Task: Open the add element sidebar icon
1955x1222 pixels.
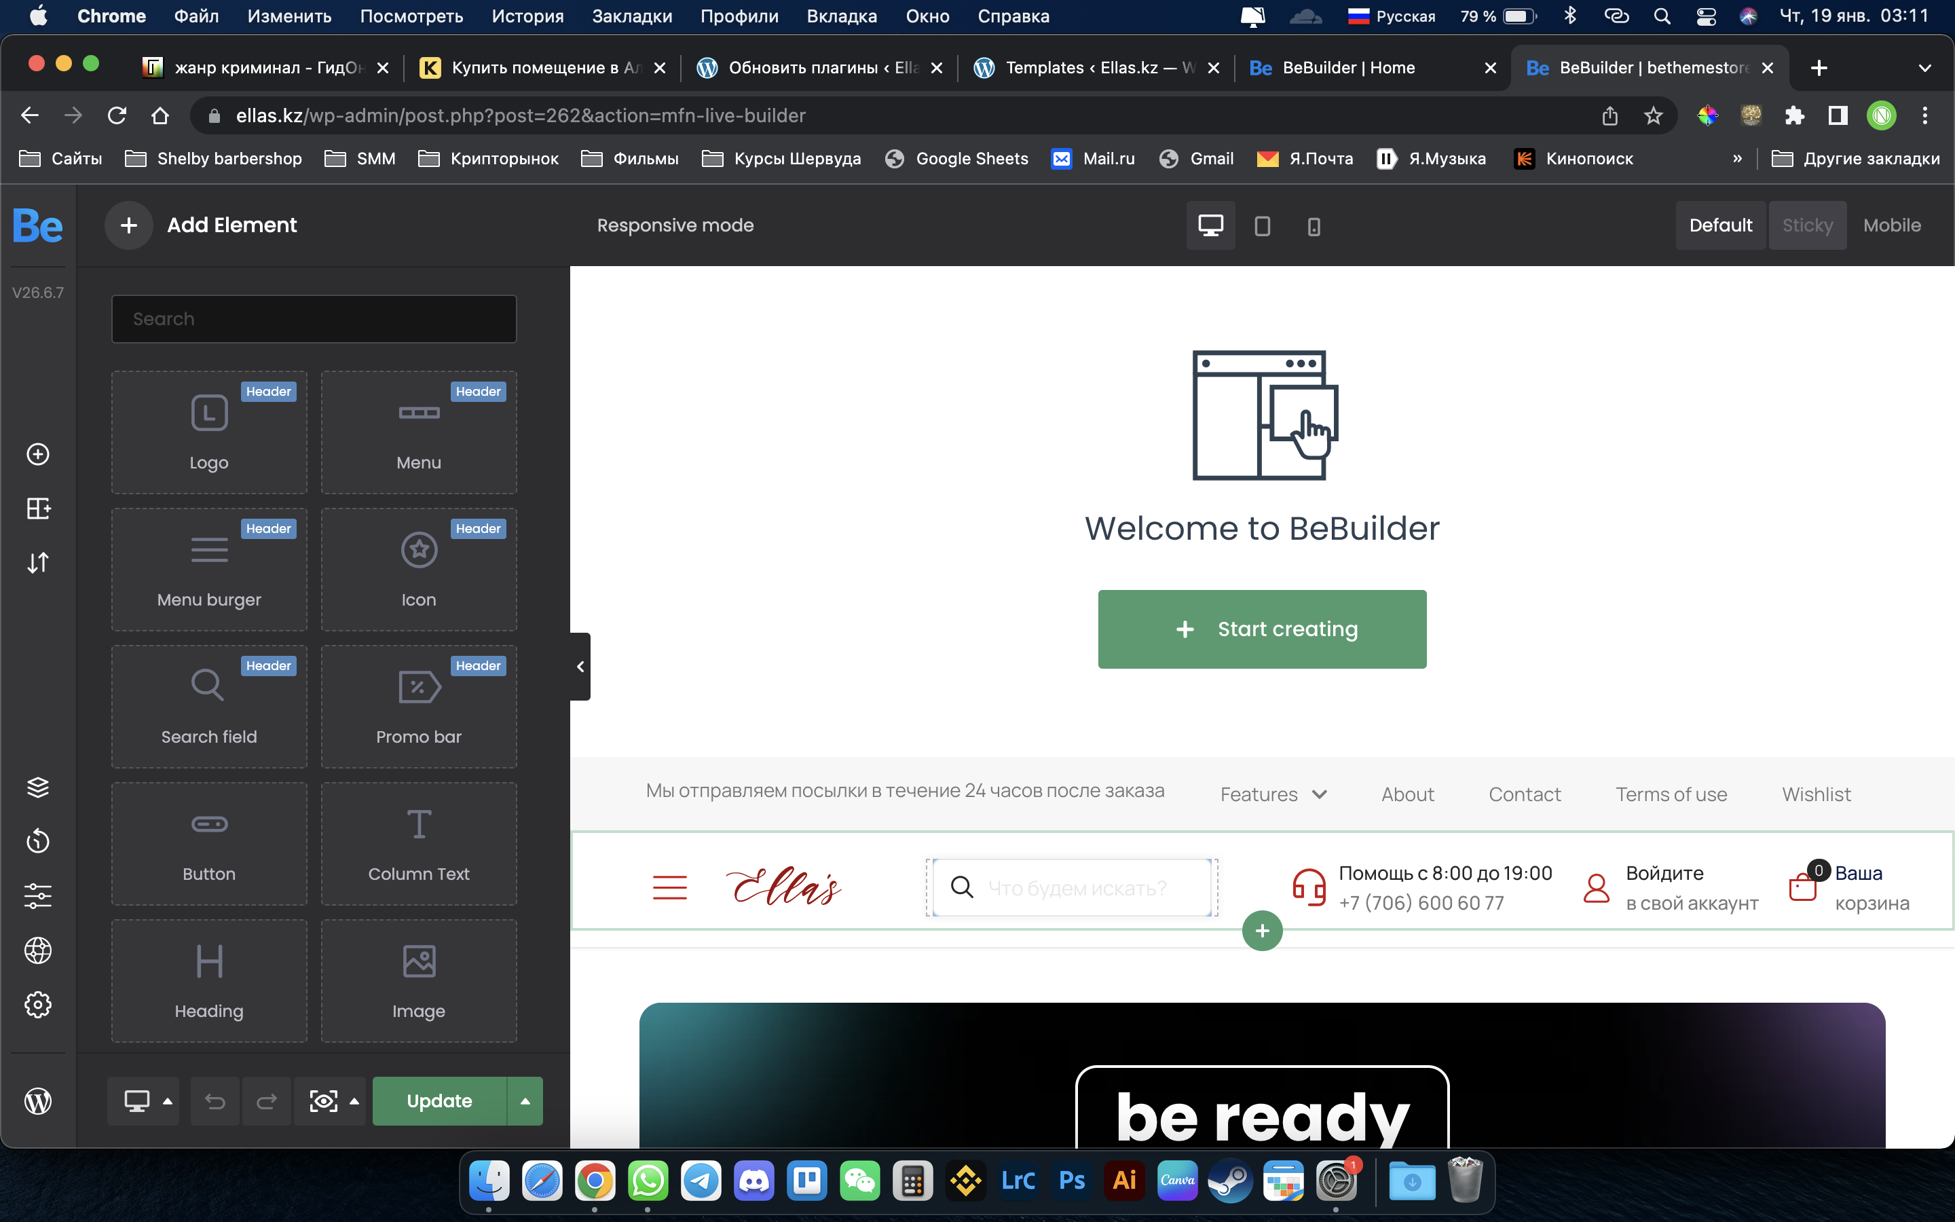Action: tap(38, 454)
